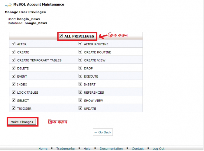Screen dimensions: 204x151
Task: Toggle the EVENT privilege checkbox
Action: [x=13, y=76]
